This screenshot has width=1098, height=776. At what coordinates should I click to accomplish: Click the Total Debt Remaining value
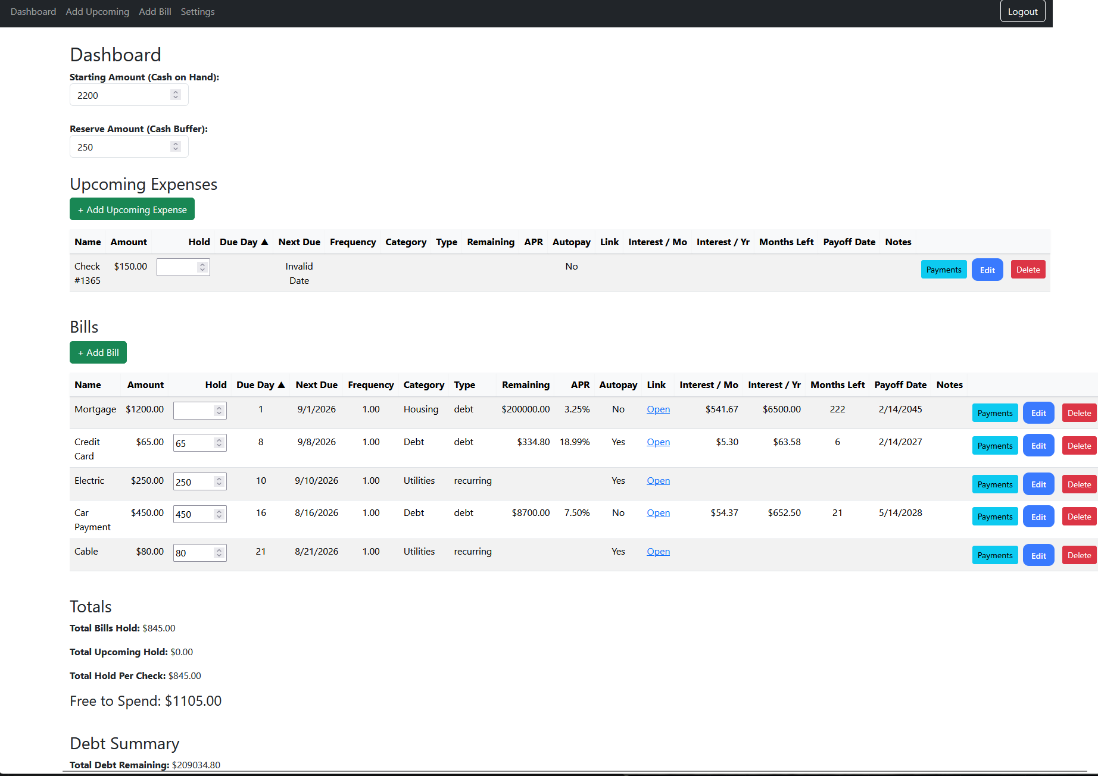[x=196, y=765]
